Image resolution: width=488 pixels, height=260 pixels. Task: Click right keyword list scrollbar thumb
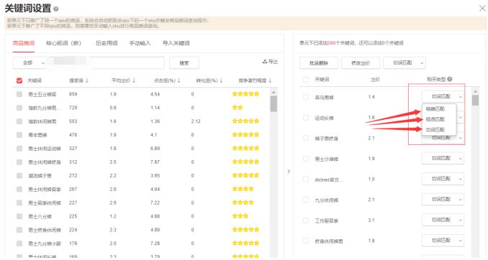click(x=475, y=101)
